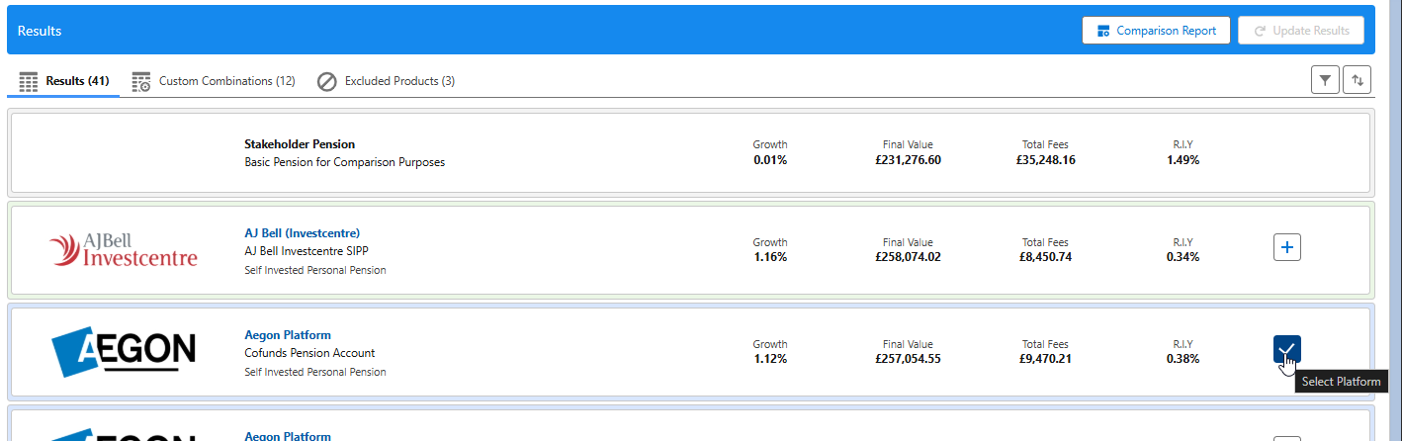The height and width of the screenshot is (441, 1402).
Task: Click final value £258,074.02
Action: (908, 257)
